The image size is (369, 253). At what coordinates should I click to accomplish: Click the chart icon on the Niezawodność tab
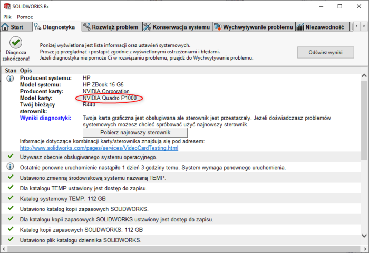[x=300, y=27]
